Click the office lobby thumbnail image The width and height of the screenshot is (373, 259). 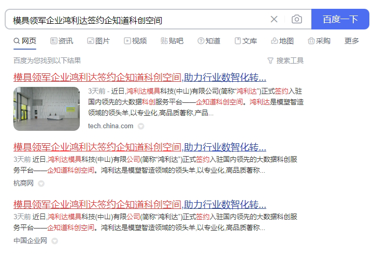(47, 109)
